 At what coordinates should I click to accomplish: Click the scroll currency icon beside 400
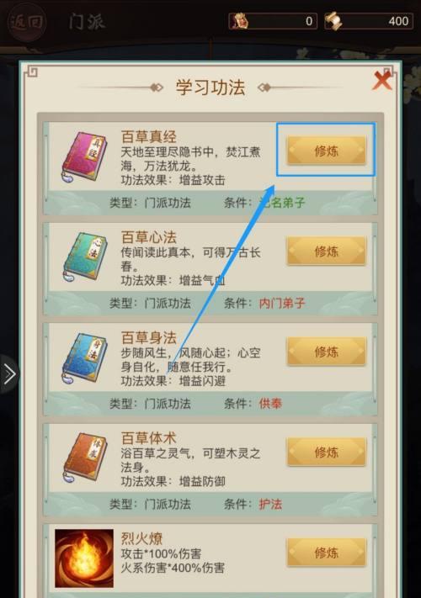click(x=333, y=21)
